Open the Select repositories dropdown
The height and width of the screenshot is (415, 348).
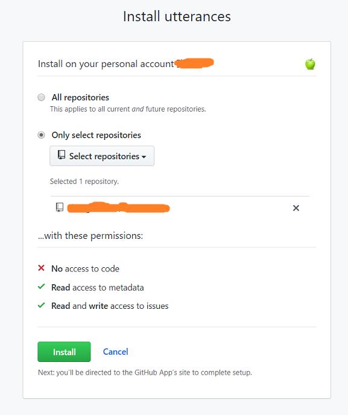pos(102,156)
